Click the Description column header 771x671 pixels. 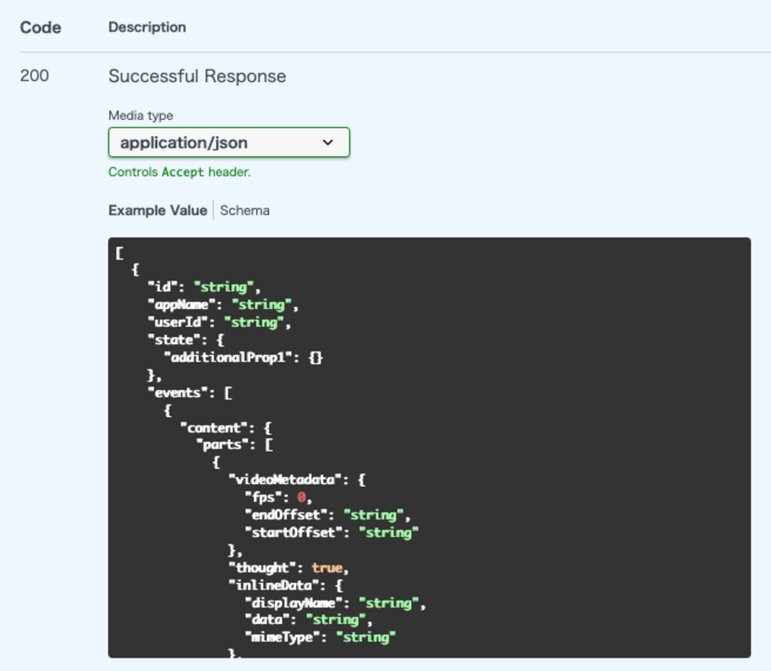pos(147,27)
